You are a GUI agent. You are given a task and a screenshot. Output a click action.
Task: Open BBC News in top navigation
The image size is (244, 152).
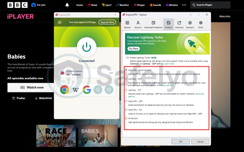[92, 5]
